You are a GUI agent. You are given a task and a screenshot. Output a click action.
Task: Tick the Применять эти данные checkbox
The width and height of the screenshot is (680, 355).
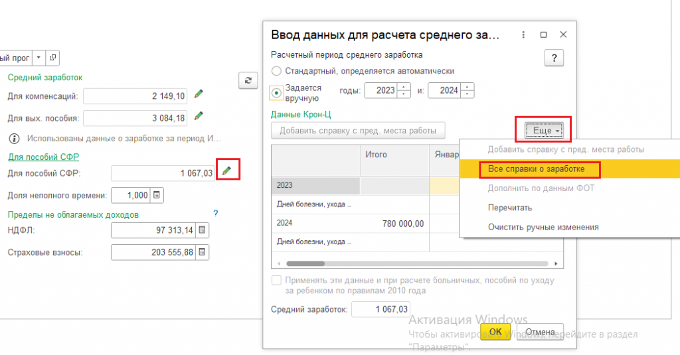(276, 280)
